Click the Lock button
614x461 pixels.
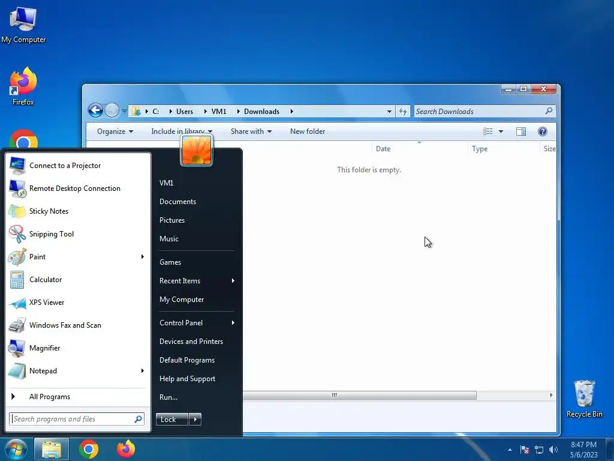pyautogui.click(x=172, y=420)
